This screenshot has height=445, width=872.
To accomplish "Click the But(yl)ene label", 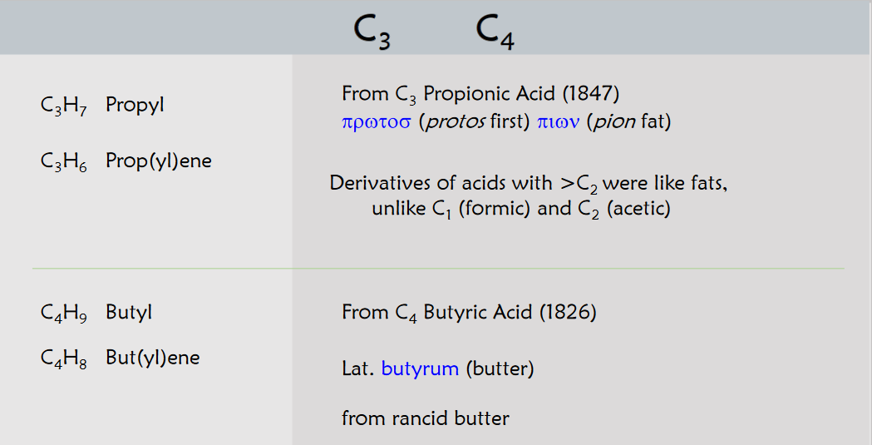I will click(152, 358).
